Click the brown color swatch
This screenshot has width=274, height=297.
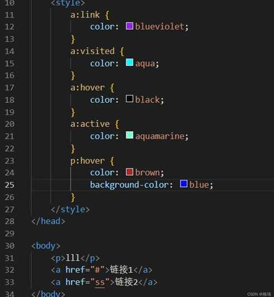tap(129, 172)
